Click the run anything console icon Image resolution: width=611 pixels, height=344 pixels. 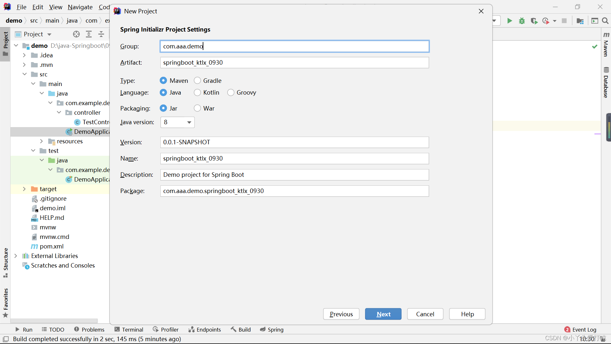point(594,21)
